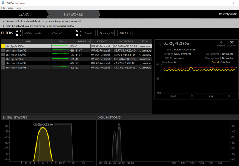Switch to the NETWORKS tab
This screenshot has width=239, height=166.
[x=73, y=14]
